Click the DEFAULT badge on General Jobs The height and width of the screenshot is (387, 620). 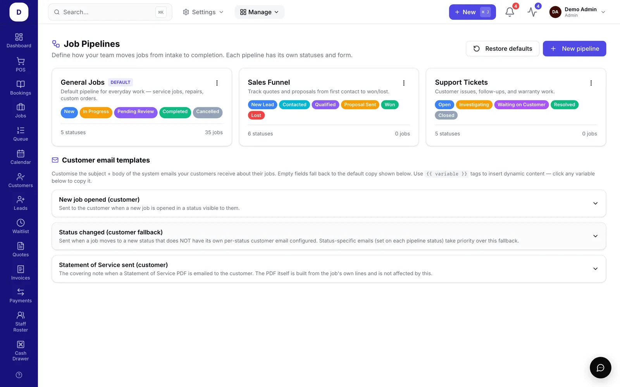tap(121, 82)
